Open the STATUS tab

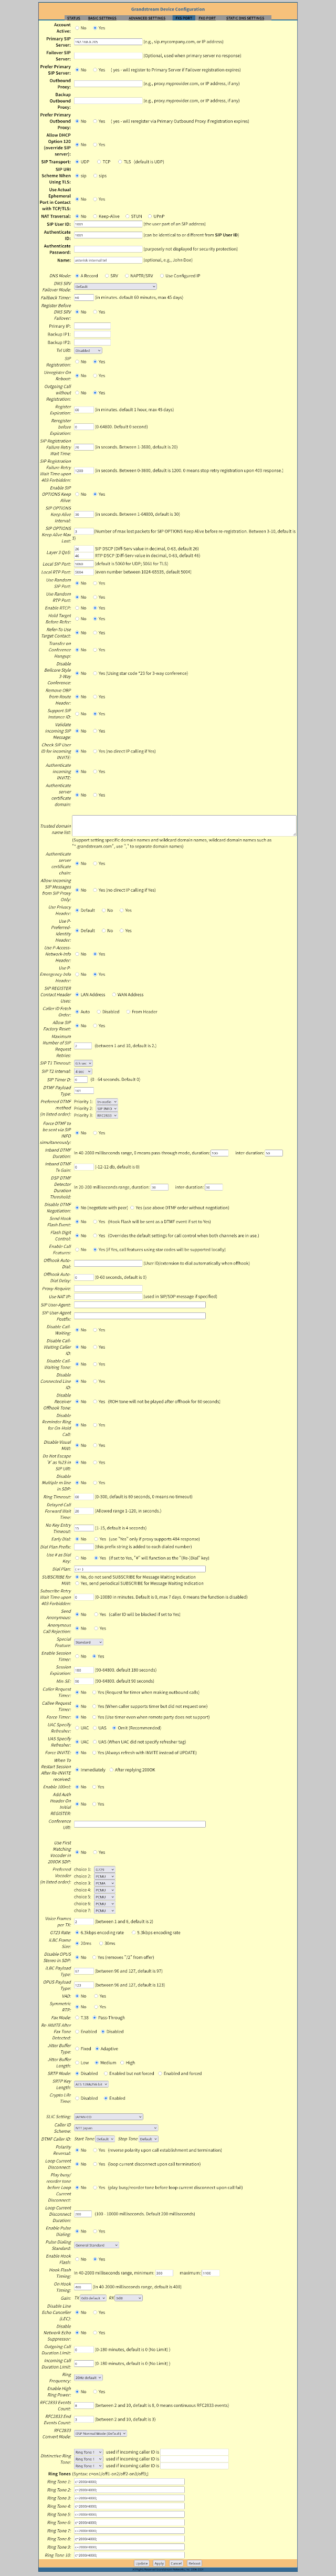74,18
